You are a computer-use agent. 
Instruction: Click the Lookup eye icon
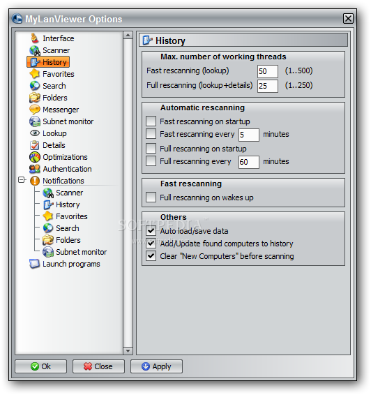35,133
